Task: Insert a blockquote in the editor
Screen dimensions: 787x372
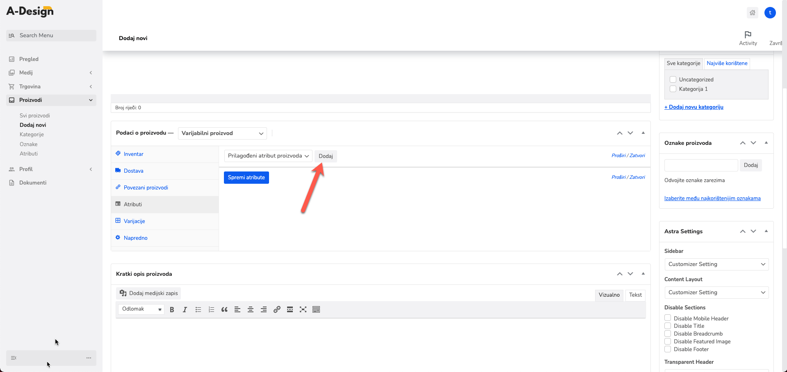Action: (x=224, y=309)
